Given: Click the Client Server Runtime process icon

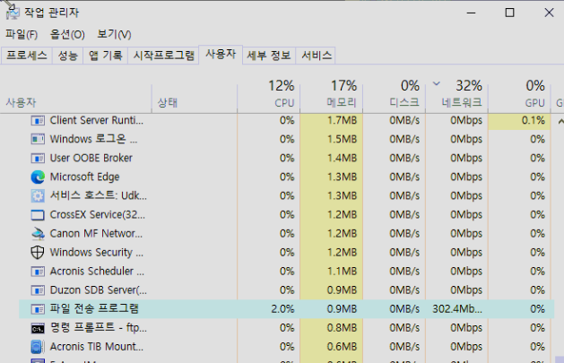Looking at the screenshot, I should (x=38, y=120).
